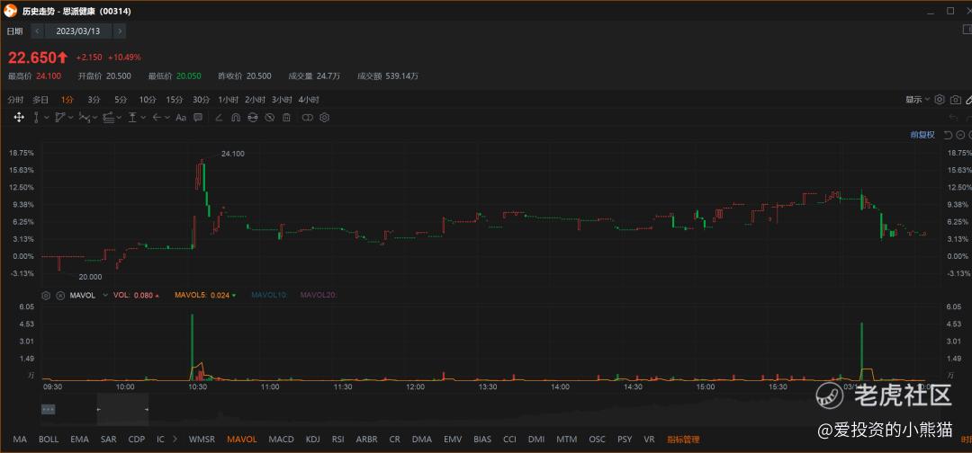Open the 显示 display dropdown
The image size is (972, 453).
pos(917,100)
